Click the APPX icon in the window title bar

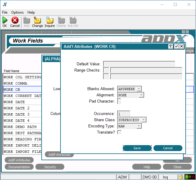(x=5, y=4)
